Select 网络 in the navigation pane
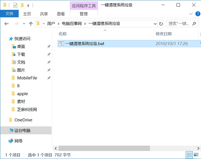 click(18, 141)
